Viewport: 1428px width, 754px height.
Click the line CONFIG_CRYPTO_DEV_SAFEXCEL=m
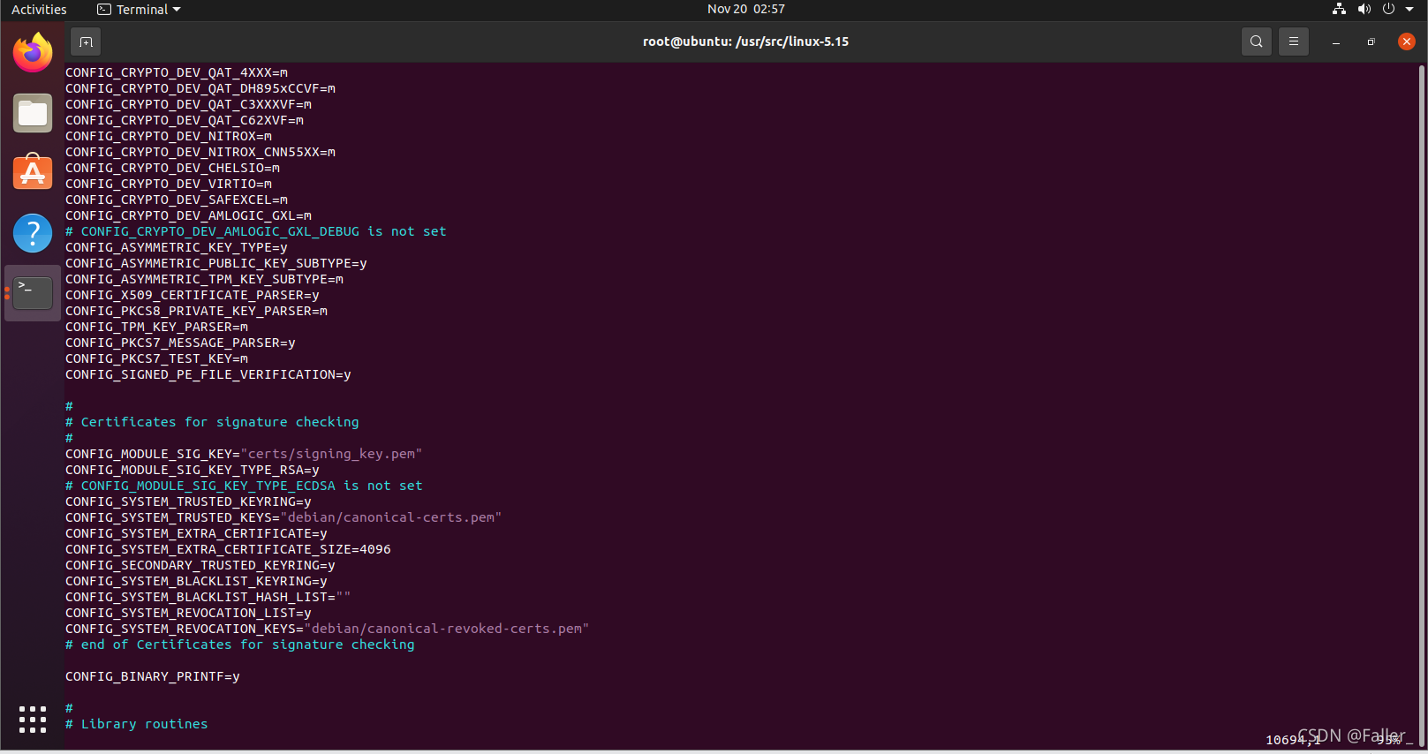[x=177, y=200]
